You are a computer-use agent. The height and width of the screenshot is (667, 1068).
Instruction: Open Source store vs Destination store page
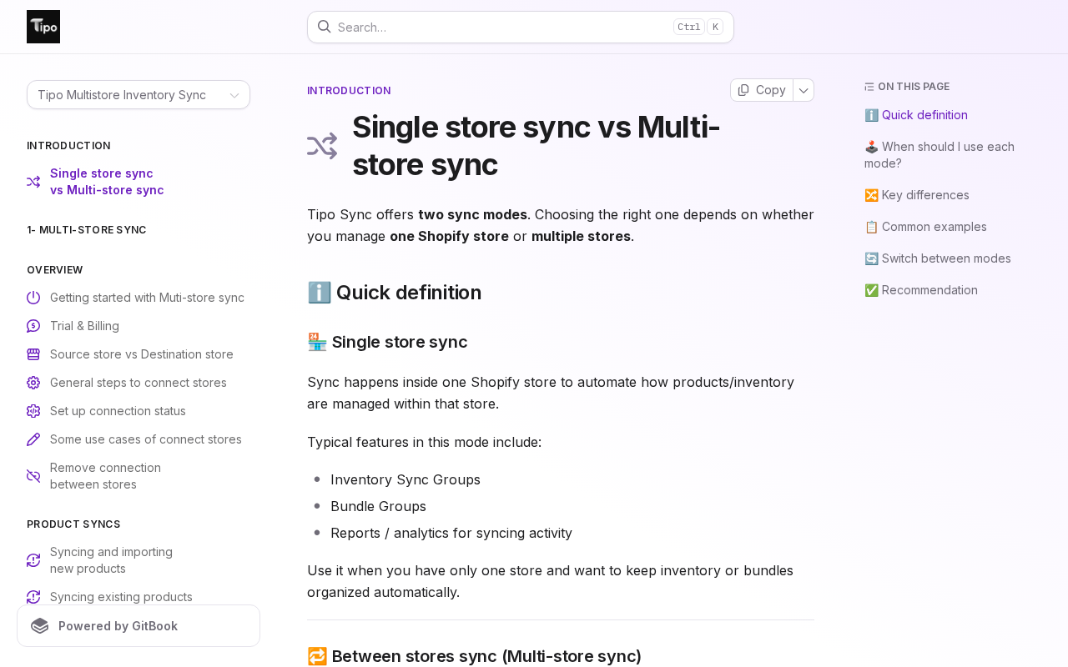click(x=142, y=354)
